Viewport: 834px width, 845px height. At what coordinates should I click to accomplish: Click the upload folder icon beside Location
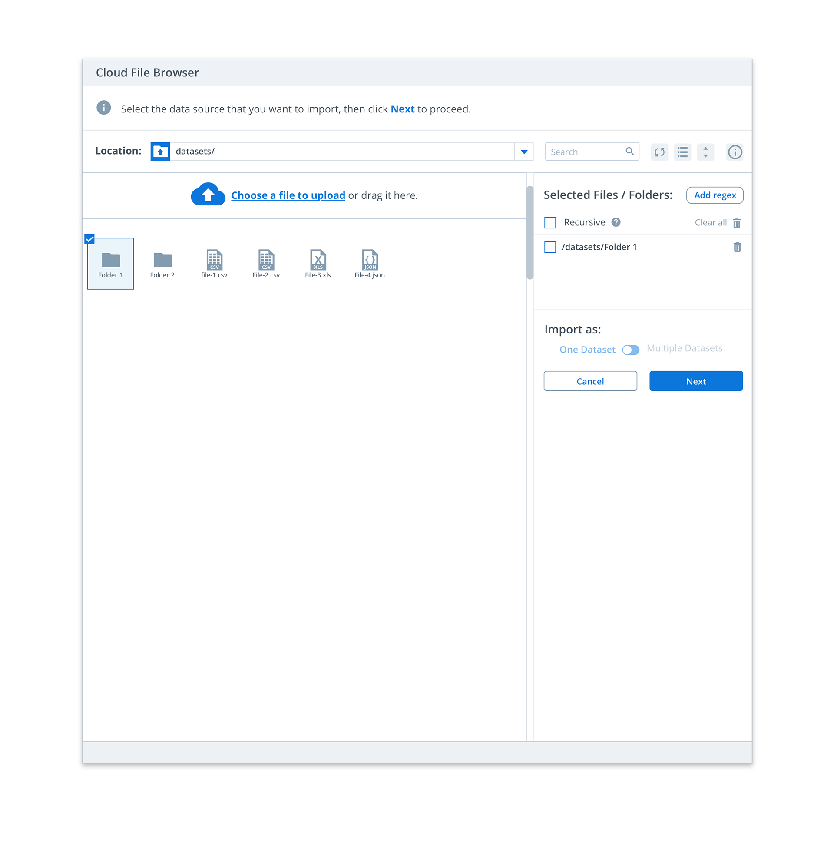(160, 152)
